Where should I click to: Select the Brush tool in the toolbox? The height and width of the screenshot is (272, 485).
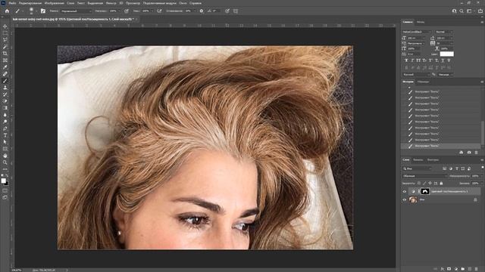coord(5,81)
